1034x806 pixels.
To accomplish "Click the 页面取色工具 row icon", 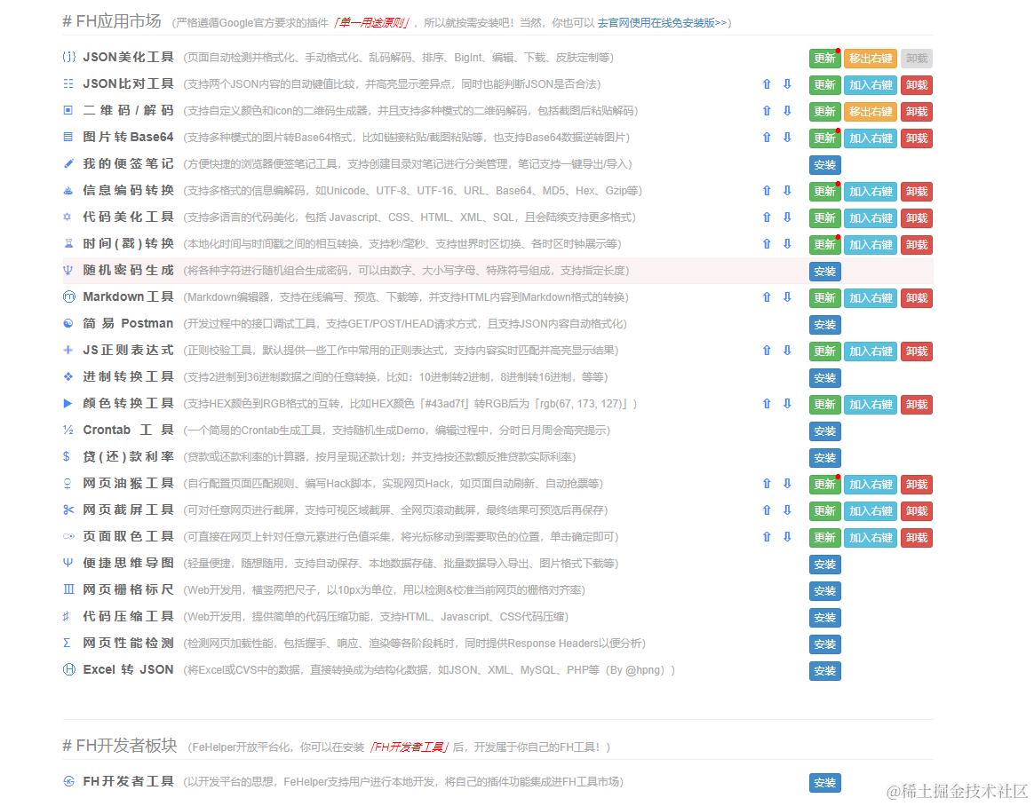I will (68, 536).
